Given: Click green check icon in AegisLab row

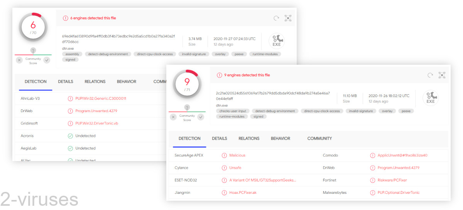Looking at the screenshot, I should 70,148.
